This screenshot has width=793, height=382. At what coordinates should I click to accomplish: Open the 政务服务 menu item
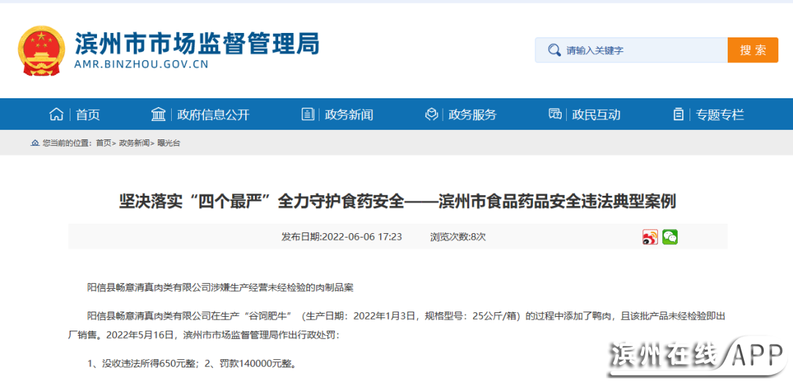click(x=472, y=114)
